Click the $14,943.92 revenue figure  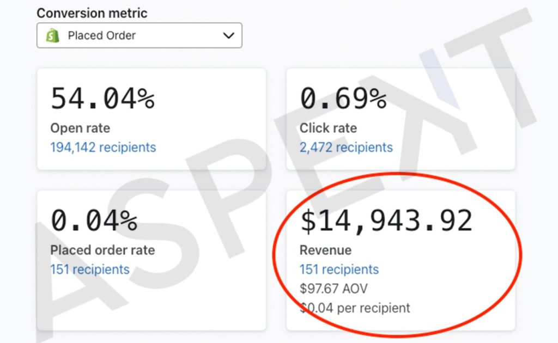pyautogui.click(x=386, y=221)
